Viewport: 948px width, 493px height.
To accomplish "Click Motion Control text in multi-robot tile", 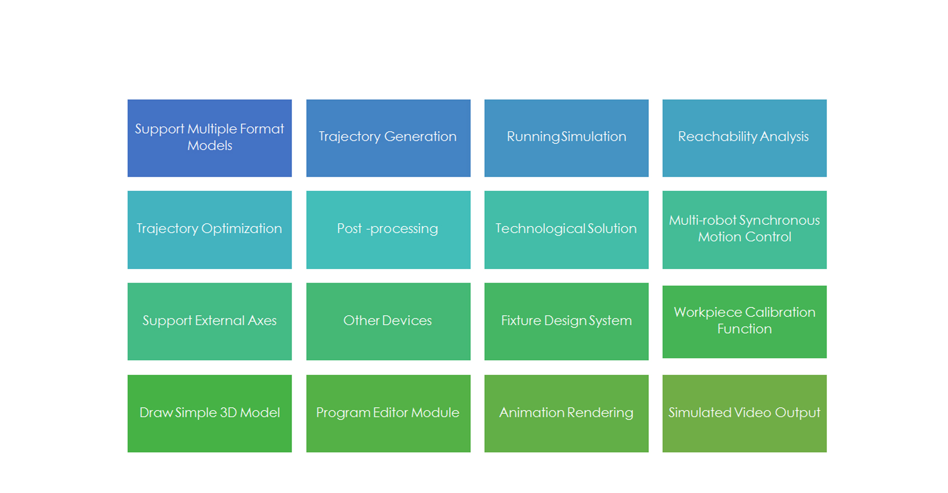I will 745,237.
